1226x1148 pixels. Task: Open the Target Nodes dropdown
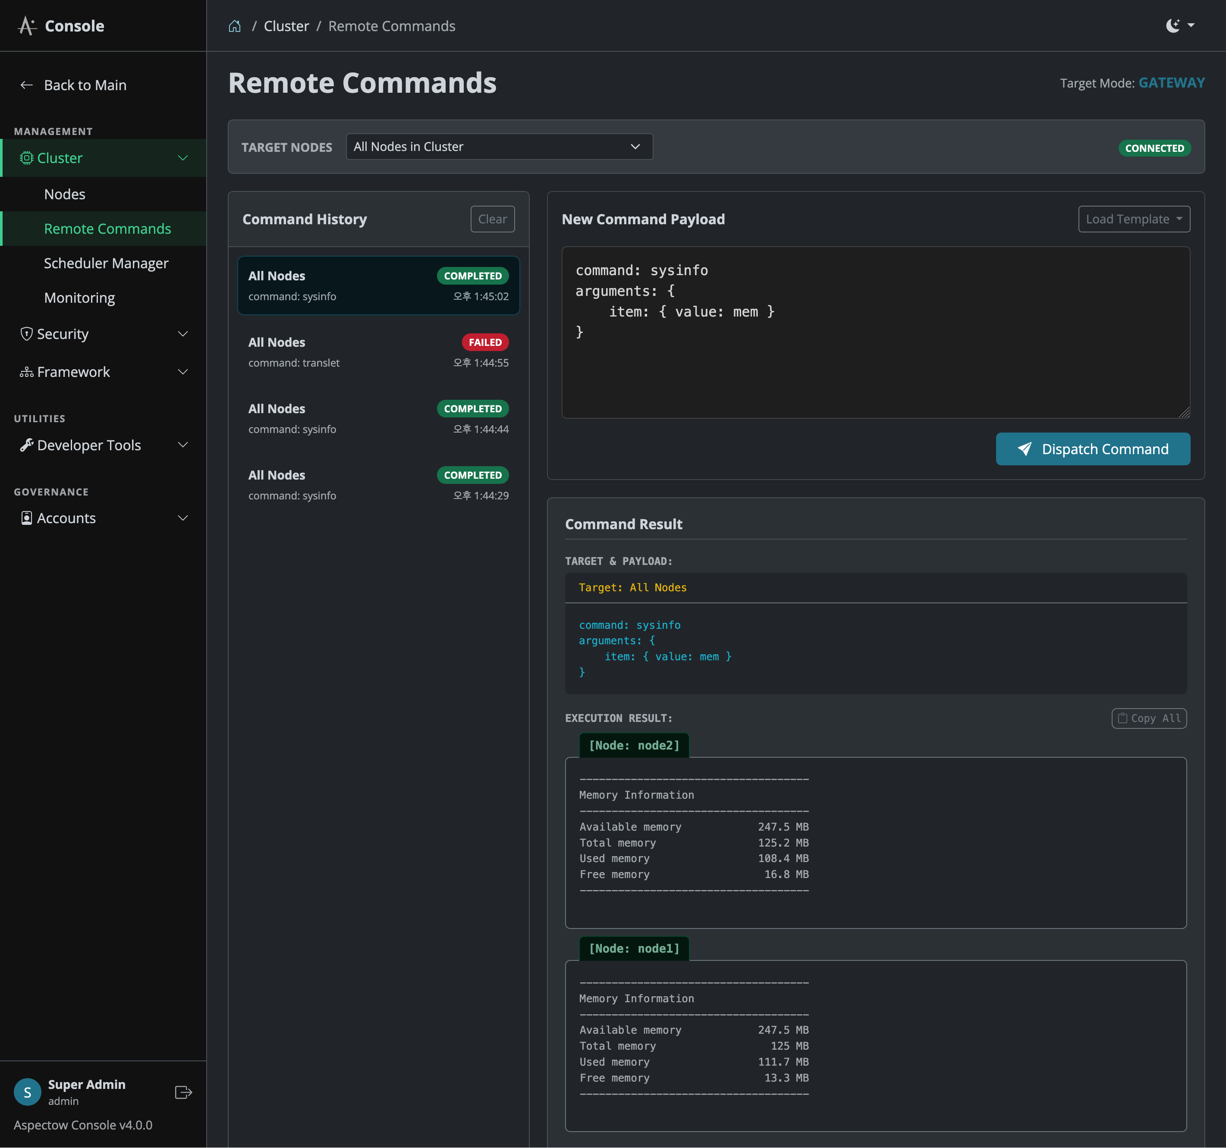tap(499, 147)
